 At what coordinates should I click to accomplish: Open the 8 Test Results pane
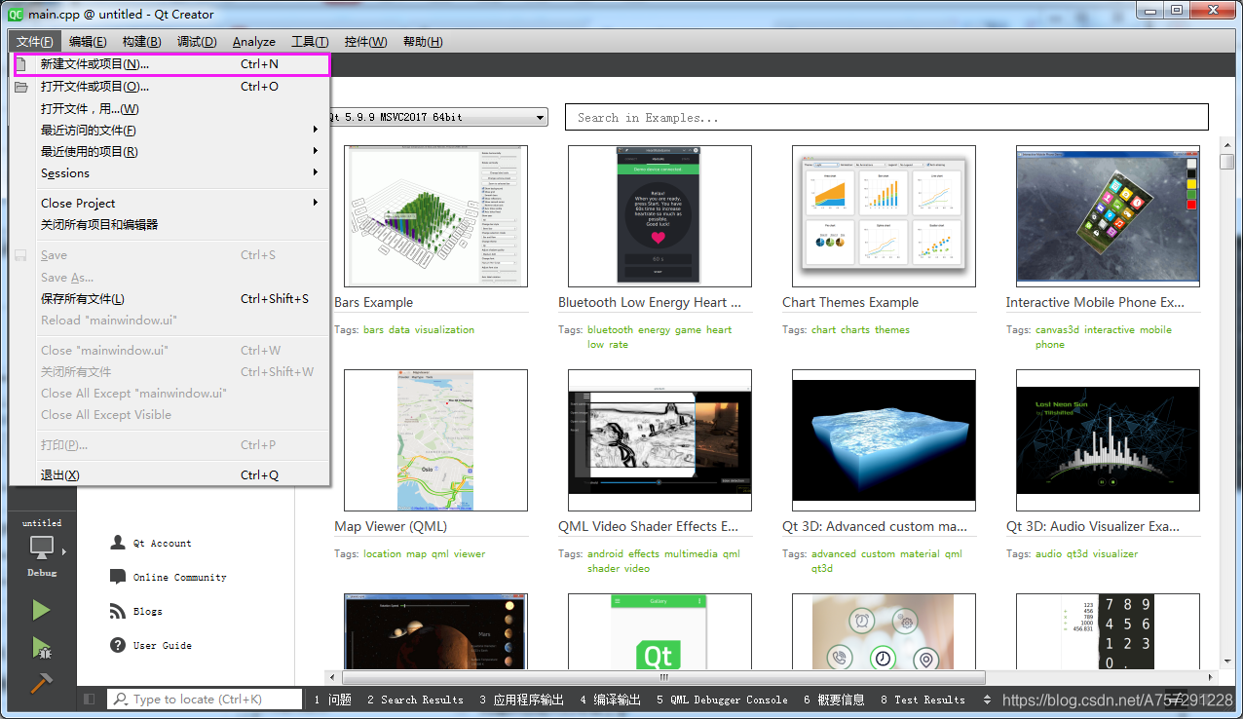tap(923, 700)
